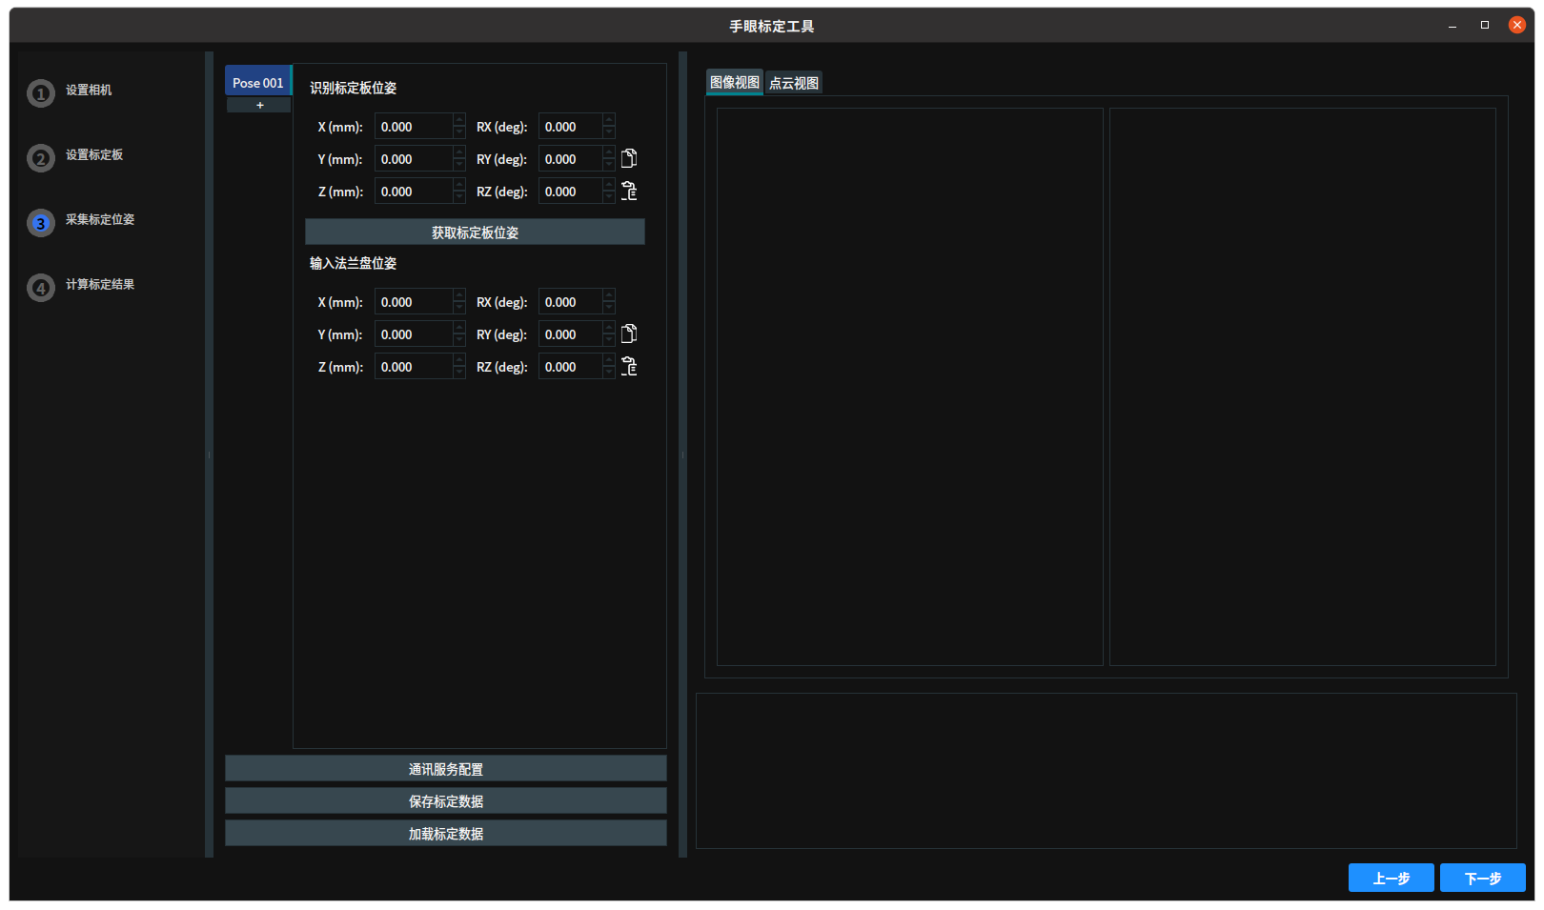Decrease board pose Z with down arrow
This screenshot has height=910, width=1544.
pyautogui.click(x=459, y=198)
